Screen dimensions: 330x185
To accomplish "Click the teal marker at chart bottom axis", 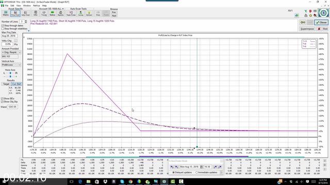I will click(x=197, y=147).
